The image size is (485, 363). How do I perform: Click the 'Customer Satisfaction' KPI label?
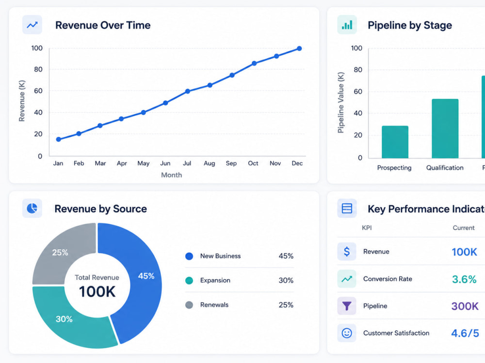click(396, 333)
